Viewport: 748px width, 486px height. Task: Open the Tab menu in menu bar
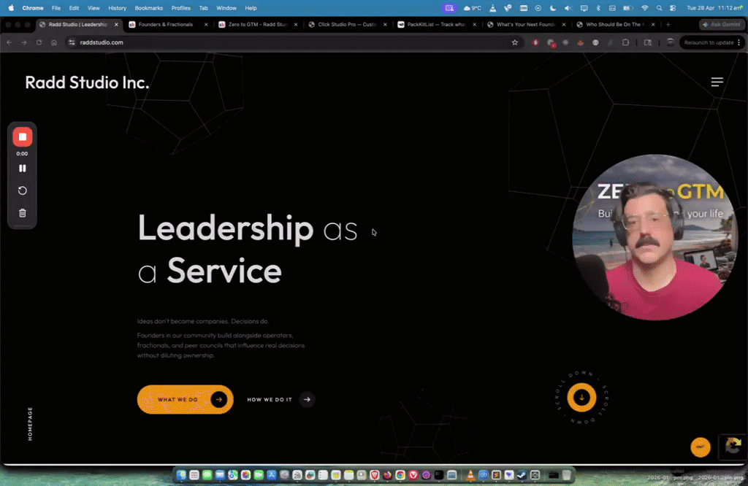tap(204, 8)
